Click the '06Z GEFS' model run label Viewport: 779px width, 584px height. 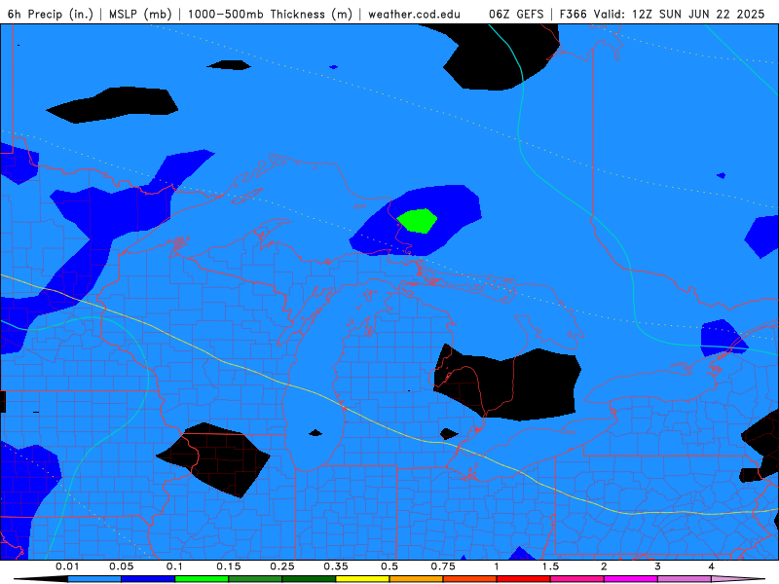tap(516, 14)
